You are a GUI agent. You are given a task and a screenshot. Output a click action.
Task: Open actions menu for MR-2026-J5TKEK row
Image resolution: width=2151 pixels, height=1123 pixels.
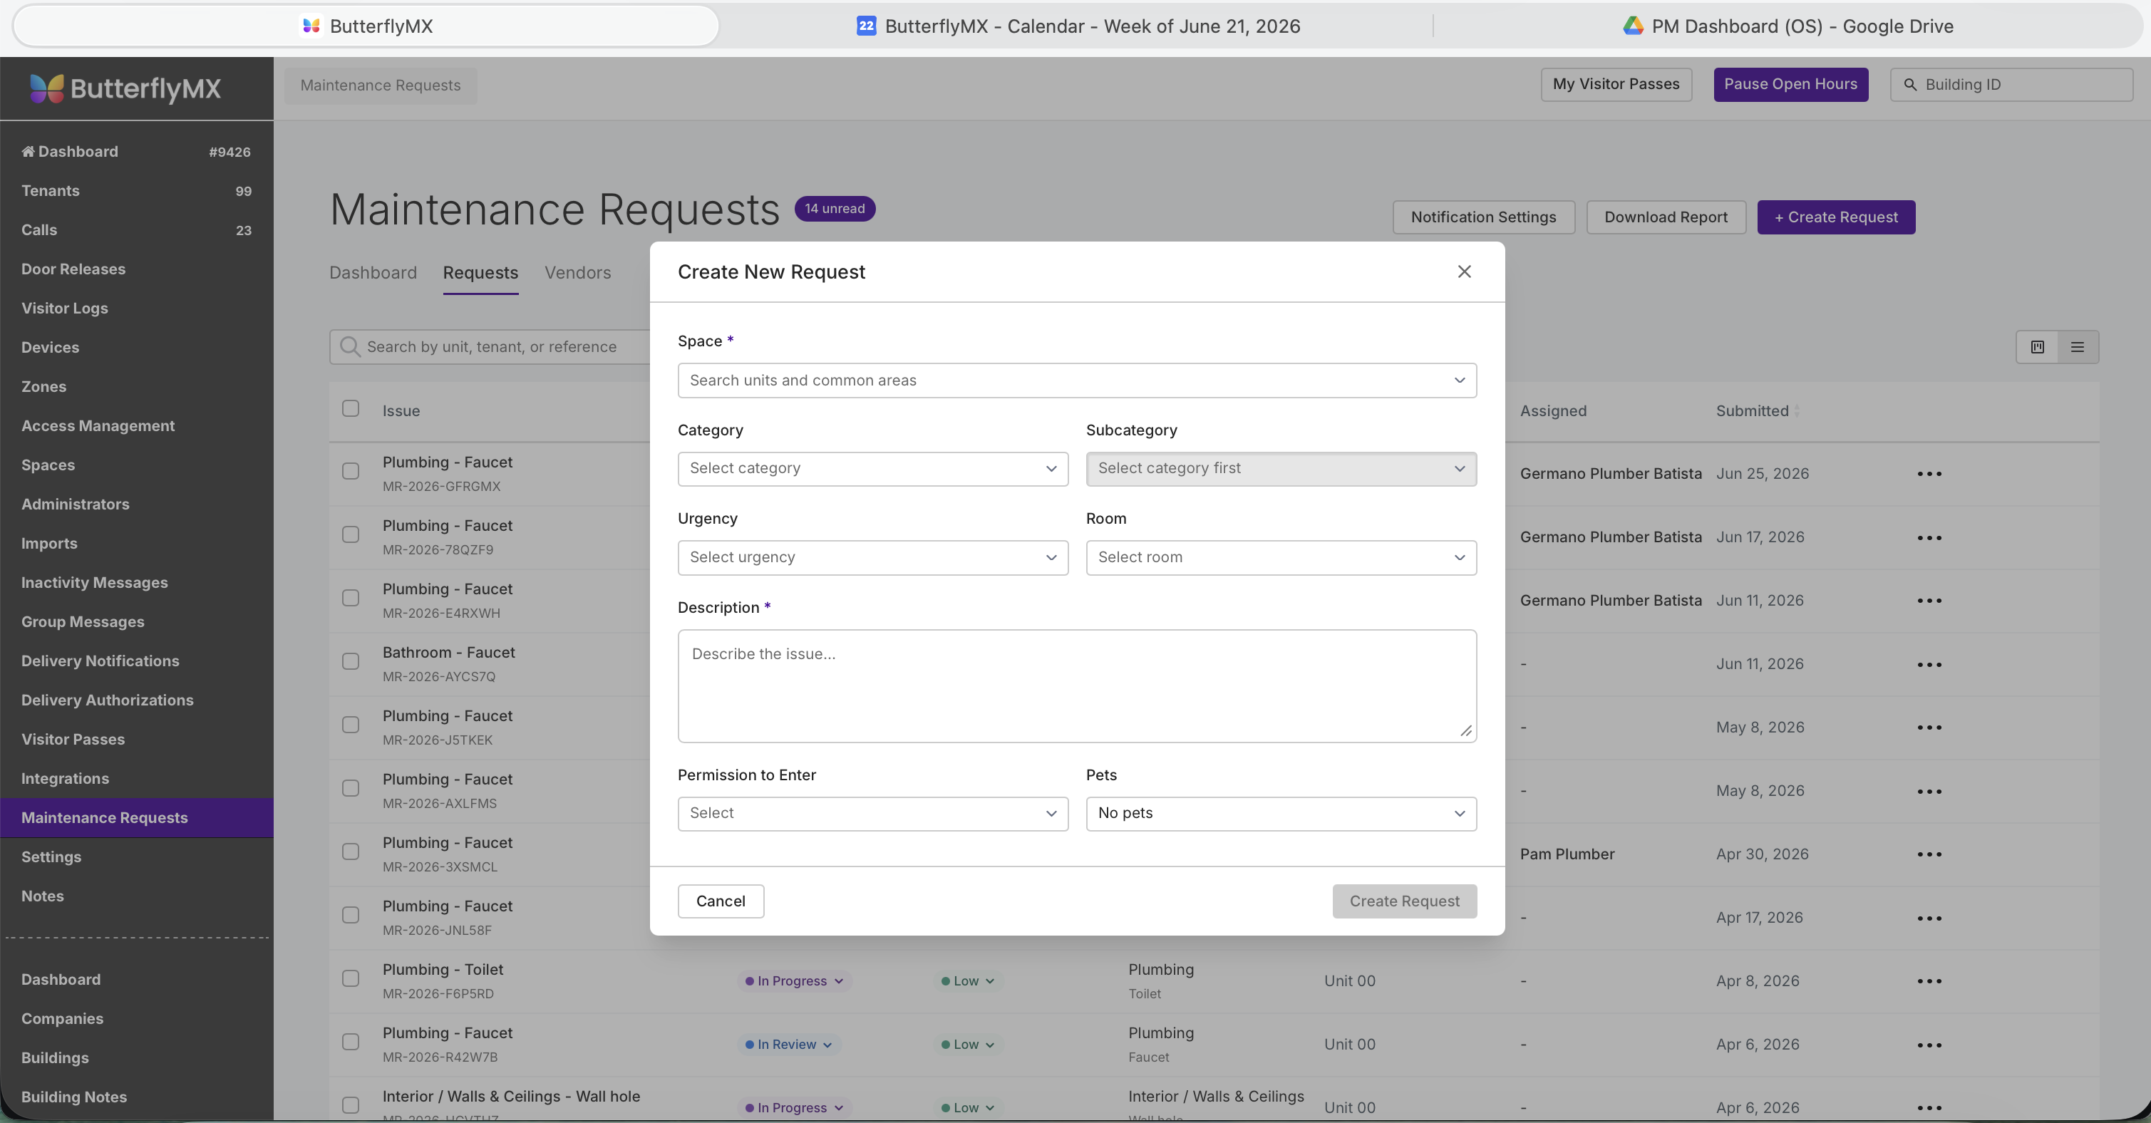point(1929,728)
